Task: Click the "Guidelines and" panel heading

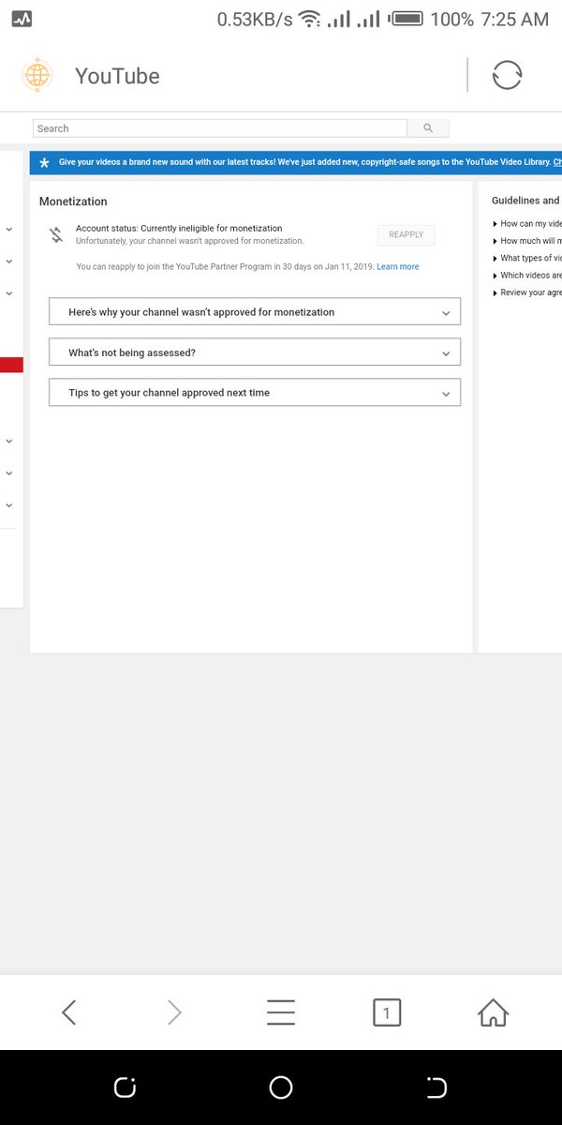Action: pyautogui.click(x=525, y=201)
